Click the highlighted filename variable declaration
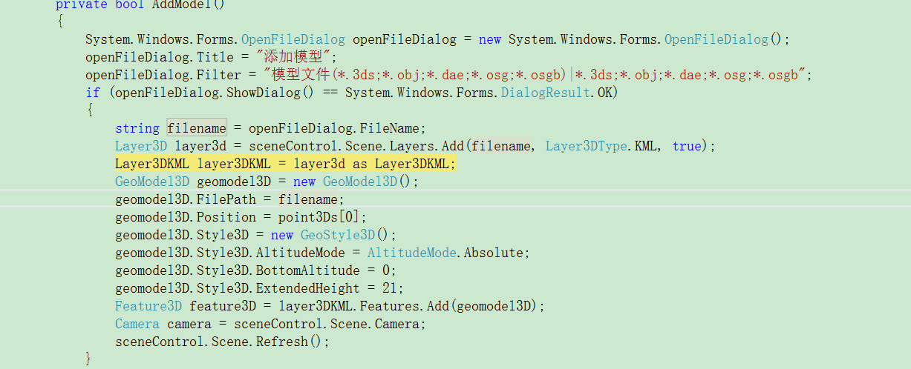911x369 pixels. (196, 128)
